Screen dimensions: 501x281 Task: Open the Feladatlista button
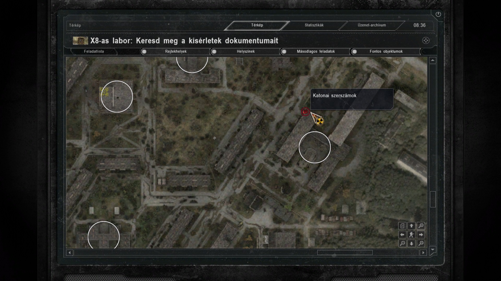94,52
